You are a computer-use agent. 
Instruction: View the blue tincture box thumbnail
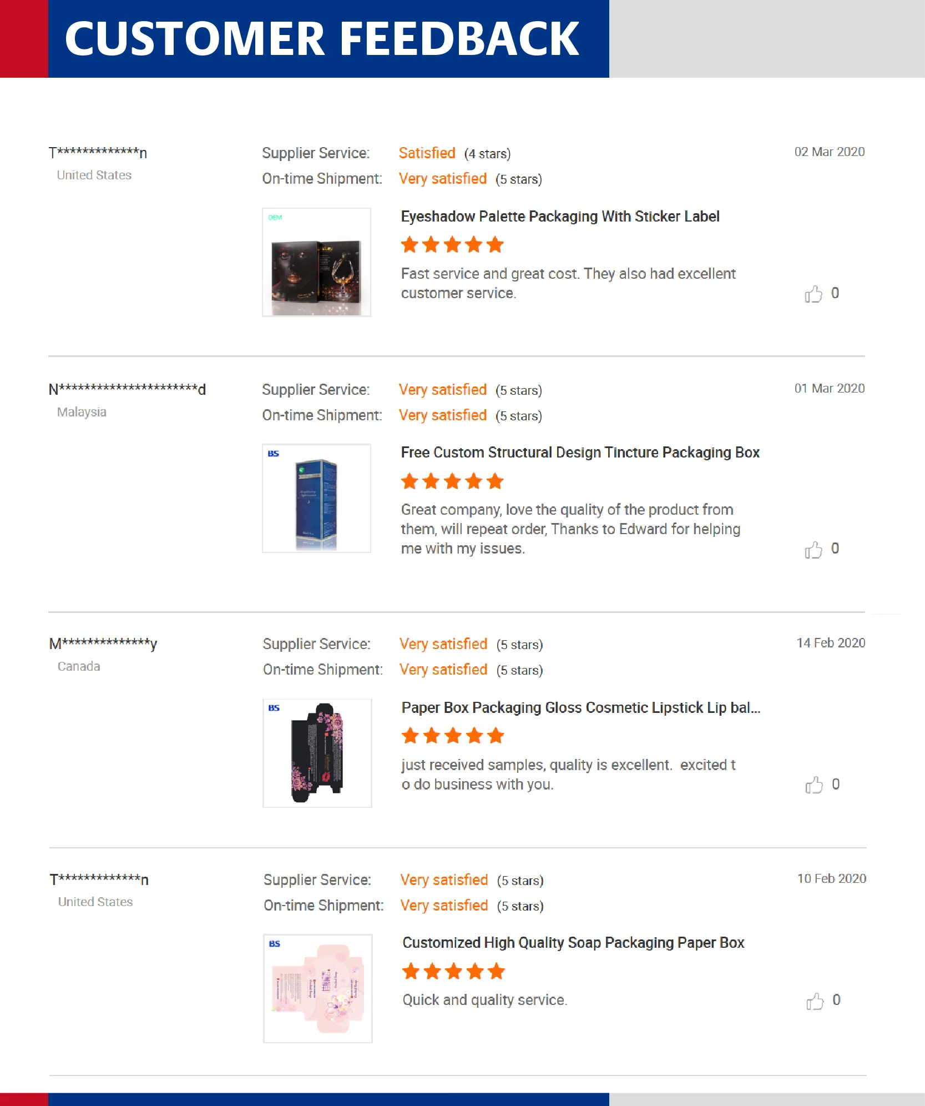[316, 499]
